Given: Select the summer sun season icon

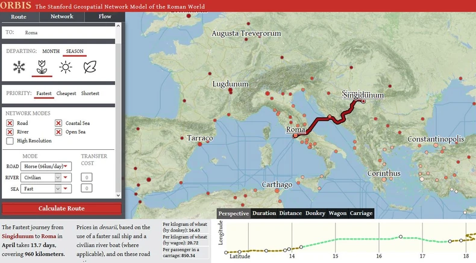Looking at the screenshot, I should pos(66,67).
